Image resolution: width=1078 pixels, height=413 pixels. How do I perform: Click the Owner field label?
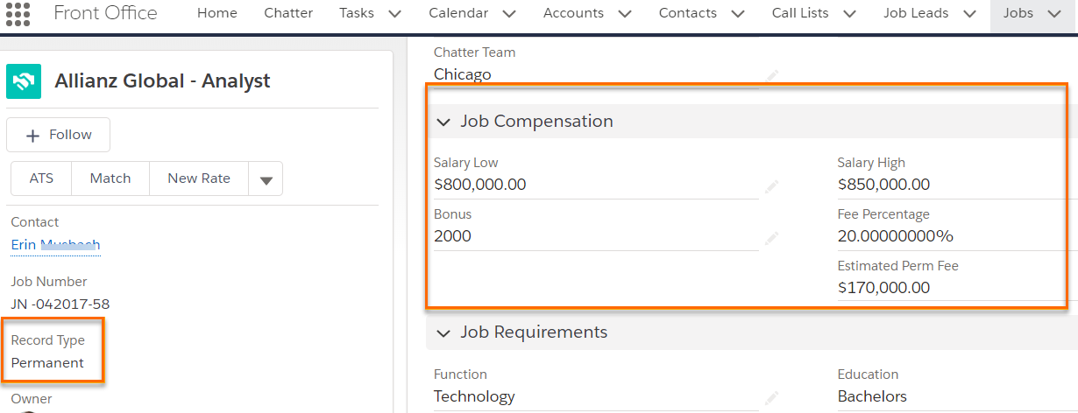pos(32,399)
